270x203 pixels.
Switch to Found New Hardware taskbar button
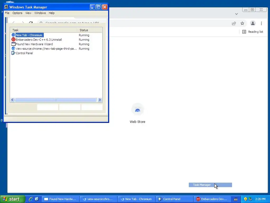pos(60,199)
